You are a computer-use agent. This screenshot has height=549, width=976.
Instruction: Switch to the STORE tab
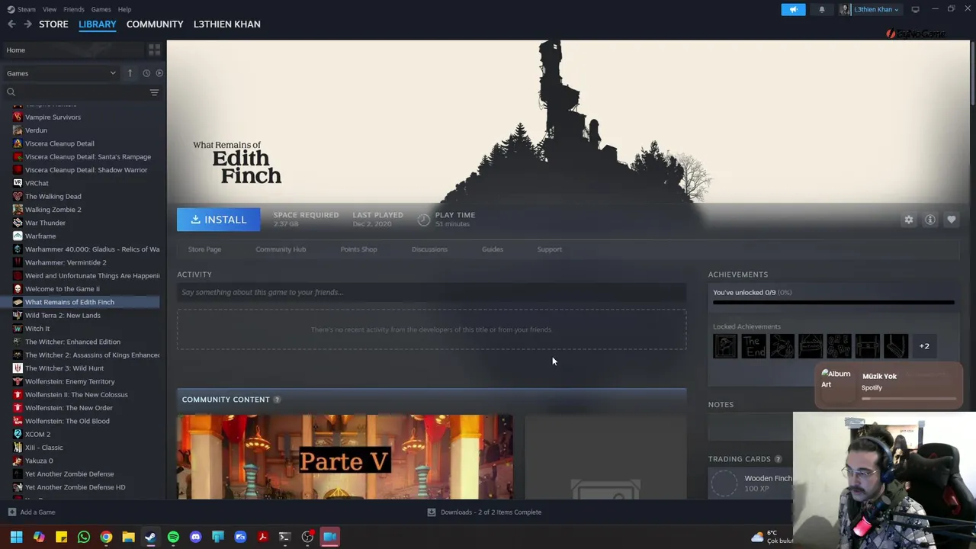(53, 24)
